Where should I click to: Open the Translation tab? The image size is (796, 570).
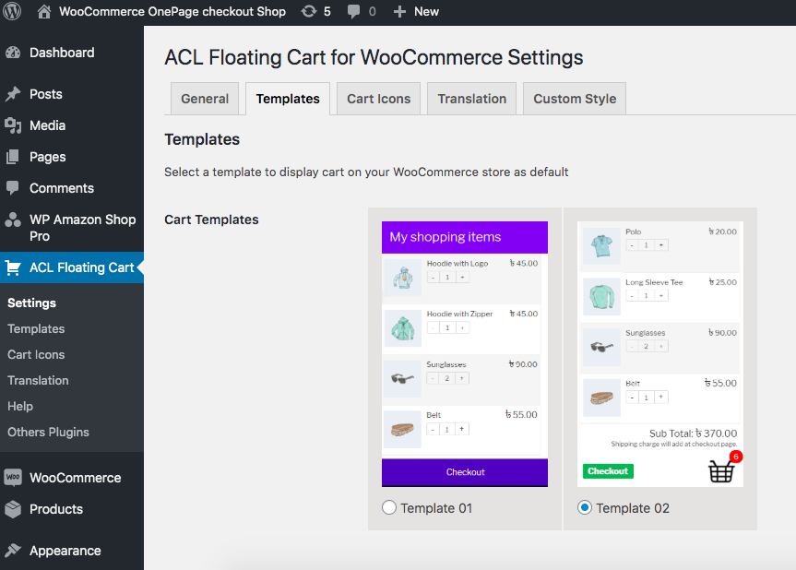(472, 99)
